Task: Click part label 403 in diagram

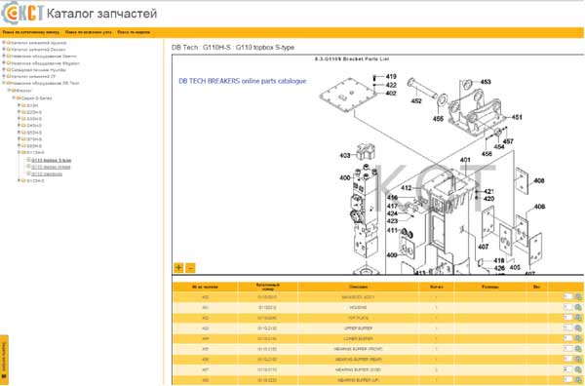Action: coord(345,155)
